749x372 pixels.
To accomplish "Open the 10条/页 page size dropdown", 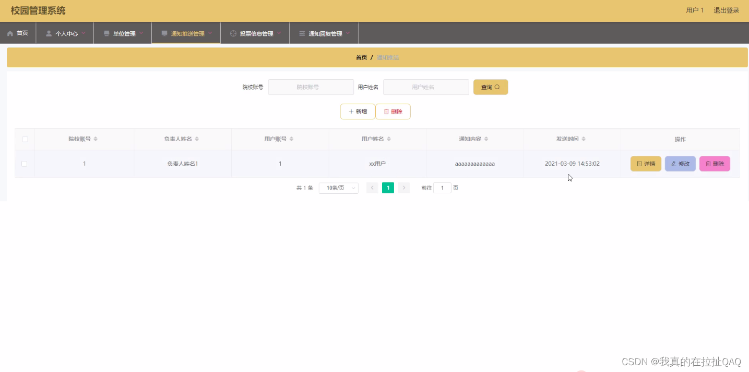I will tap(339, 188).
